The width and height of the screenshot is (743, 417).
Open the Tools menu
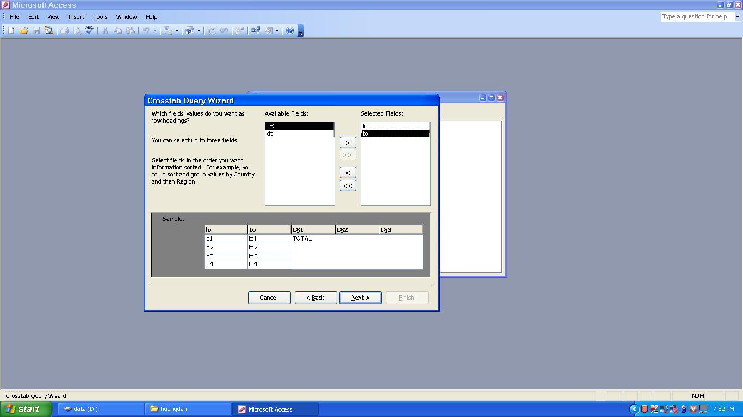point(100,17)
